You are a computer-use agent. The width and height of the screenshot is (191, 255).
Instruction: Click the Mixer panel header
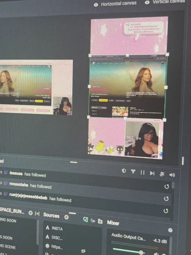point(113,223)
